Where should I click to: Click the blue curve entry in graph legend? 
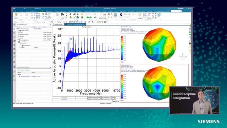[87, 99]
